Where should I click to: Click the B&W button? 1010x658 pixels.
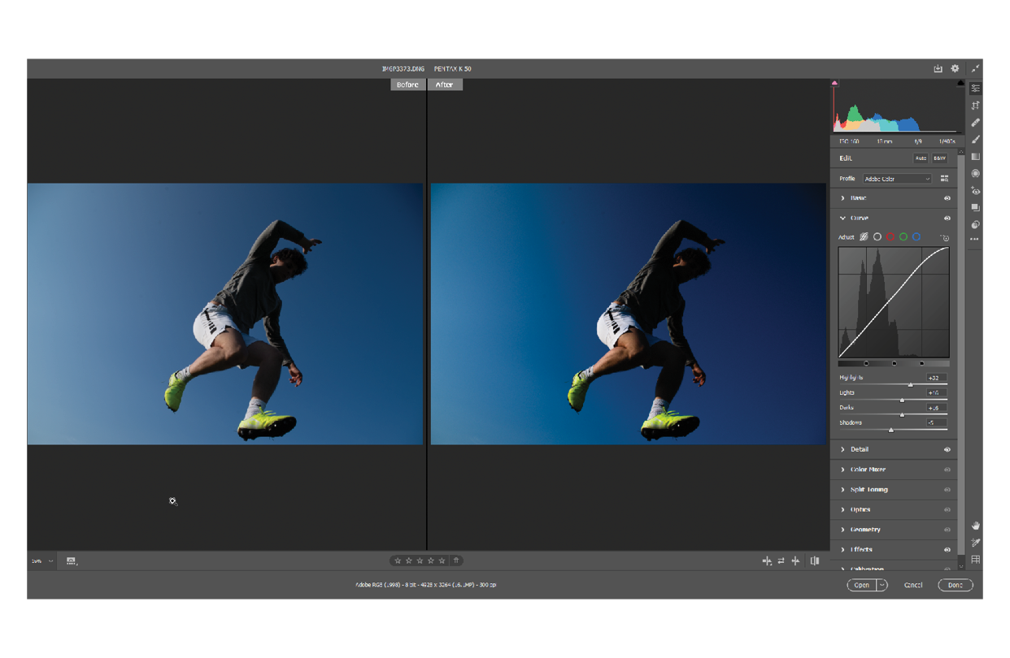click(940, 158)
